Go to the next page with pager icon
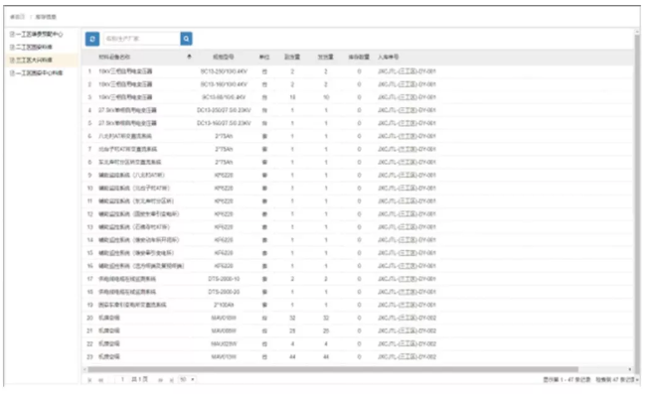Viewport: 648px width, 395px height. pos(160,380)
